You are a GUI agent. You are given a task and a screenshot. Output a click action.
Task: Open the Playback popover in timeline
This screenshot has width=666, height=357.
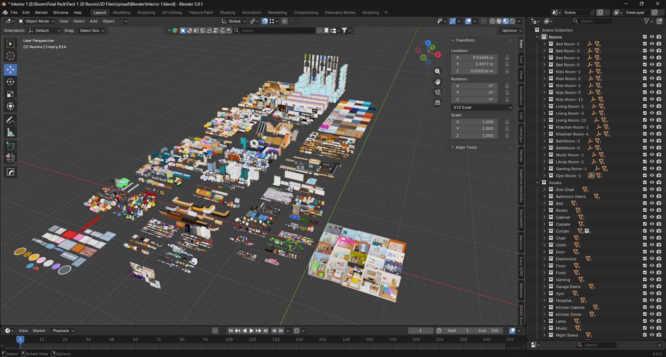tap(63, 331)
